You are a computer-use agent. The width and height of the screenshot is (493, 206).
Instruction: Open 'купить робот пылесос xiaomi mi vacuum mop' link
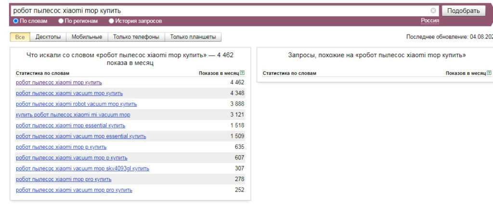[x=73, y=114]
